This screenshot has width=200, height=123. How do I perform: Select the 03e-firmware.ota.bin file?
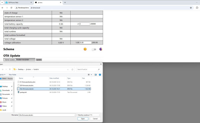(x=54, y=89)
